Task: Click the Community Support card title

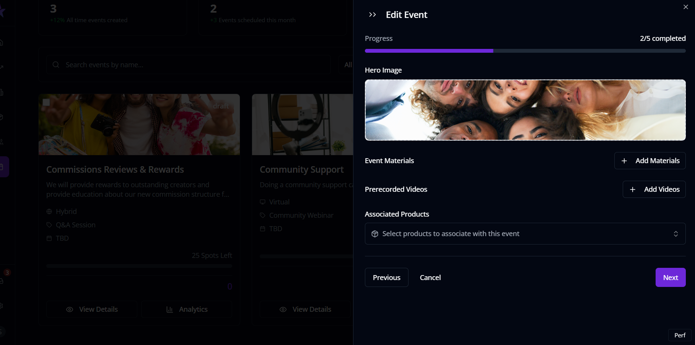Action: 302,170
